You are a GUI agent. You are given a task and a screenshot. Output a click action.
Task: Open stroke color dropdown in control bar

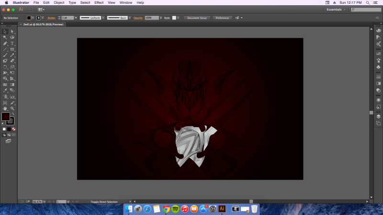point(43,18)
